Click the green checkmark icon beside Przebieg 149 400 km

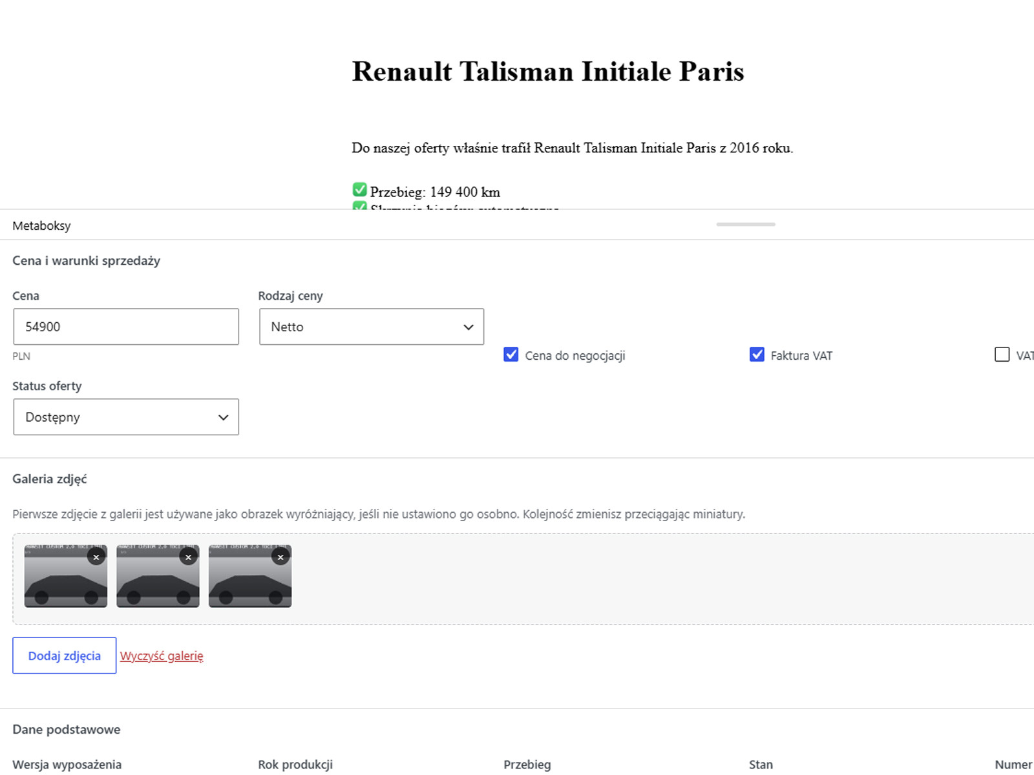(x=359, y=190)
